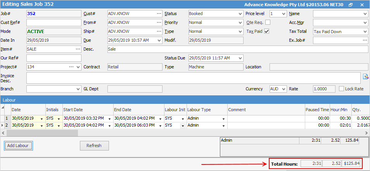The width and height of the screenshot is (370, 171).
Task: Open the Name dropdown
Action: pos(365,14)
